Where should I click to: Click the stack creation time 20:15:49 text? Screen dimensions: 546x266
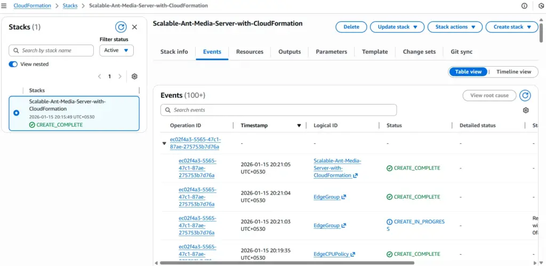coord(62,117)
